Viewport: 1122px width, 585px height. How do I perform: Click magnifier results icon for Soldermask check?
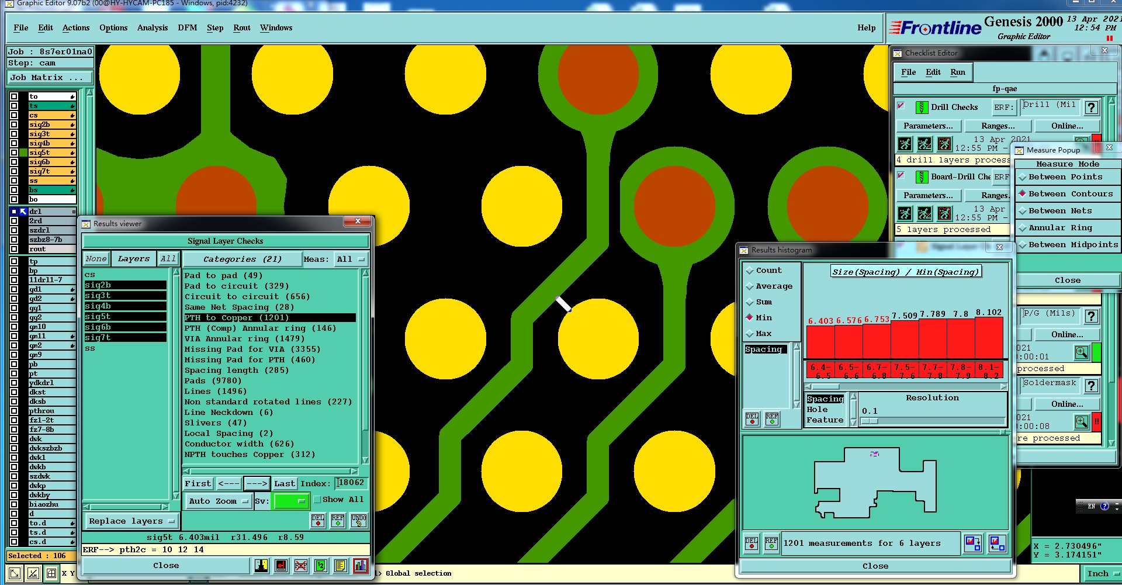[1082, 421]
